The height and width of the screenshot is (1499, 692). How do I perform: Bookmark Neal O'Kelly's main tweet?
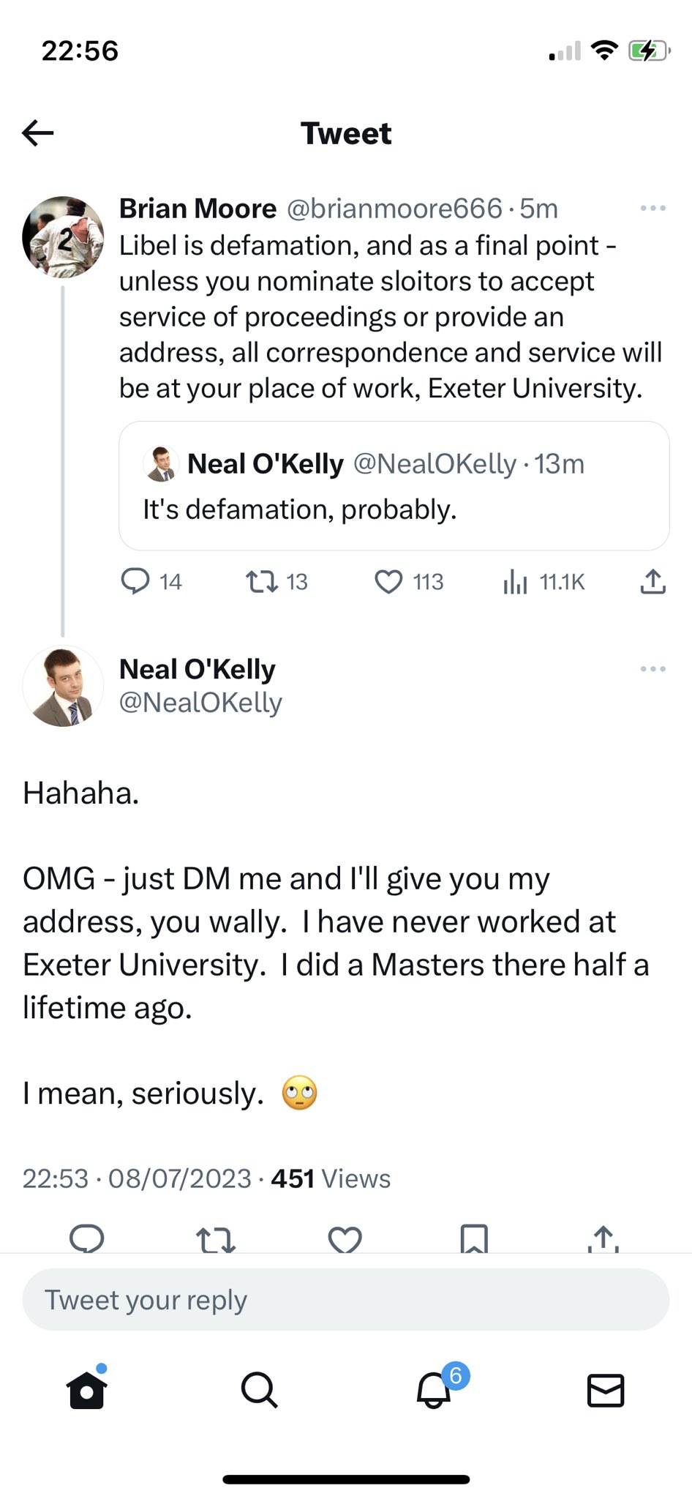474,1238
